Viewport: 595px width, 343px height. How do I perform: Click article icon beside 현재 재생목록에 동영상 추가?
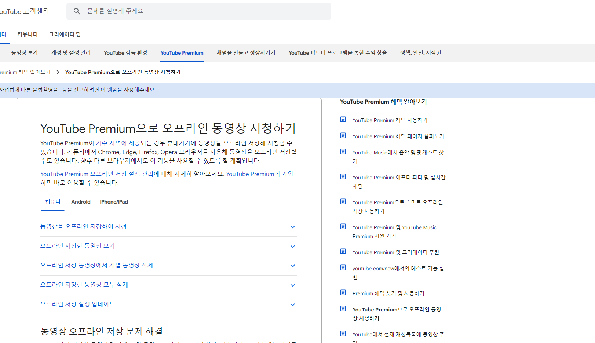[343, 333]
